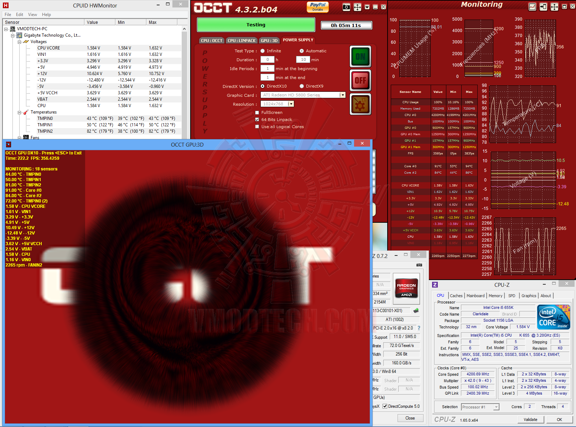Click the Validate button in CPU-Z
576x427 pixels.
530,420
